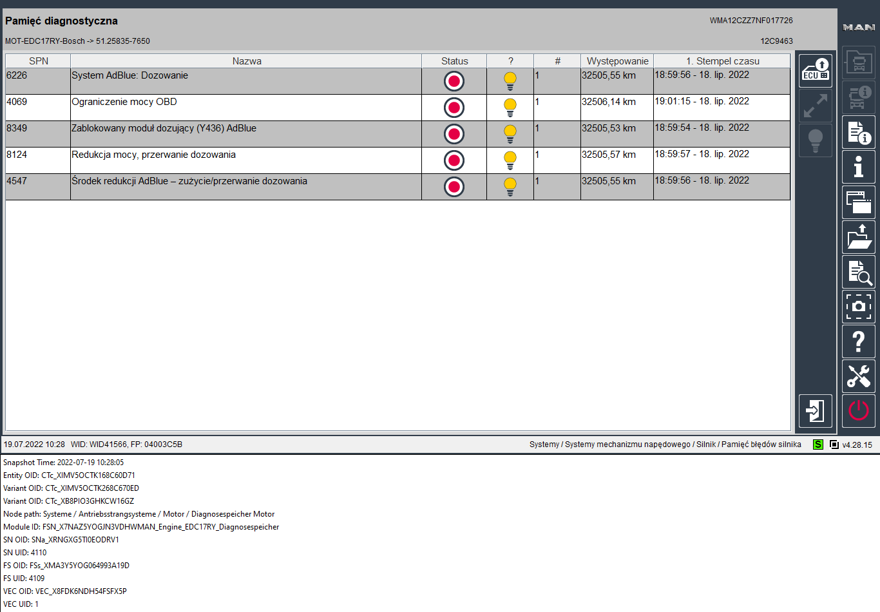Click the yellow bulb for Ograniczenie mocy OBD

tap(510, 108)
